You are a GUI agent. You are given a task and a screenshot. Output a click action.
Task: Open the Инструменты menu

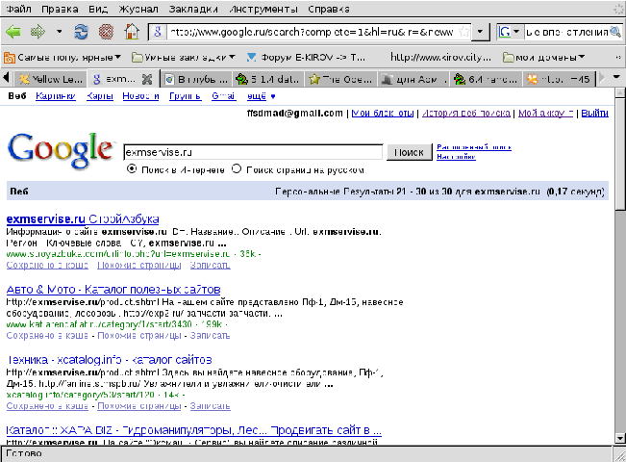point(265,9)
